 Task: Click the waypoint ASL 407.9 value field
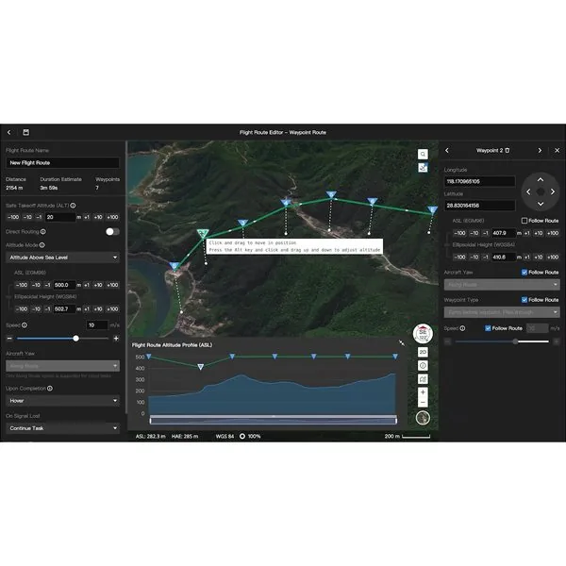coord(504,233)
